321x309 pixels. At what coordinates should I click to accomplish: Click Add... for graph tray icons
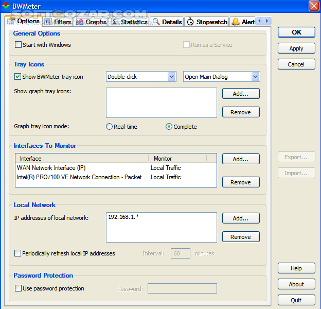tap(241, 94)
